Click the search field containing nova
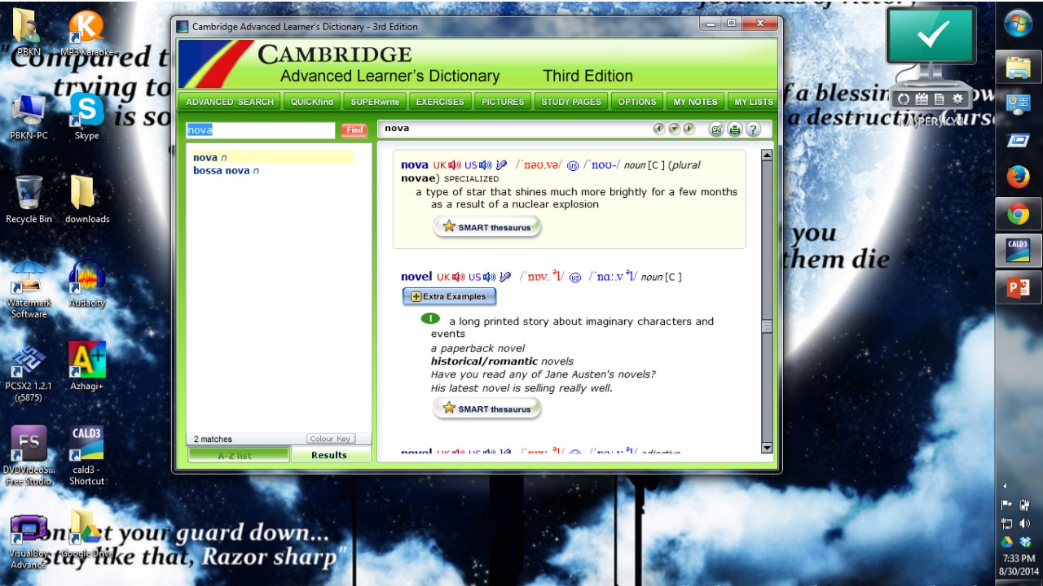1043x586 pixels. point(260,130)
